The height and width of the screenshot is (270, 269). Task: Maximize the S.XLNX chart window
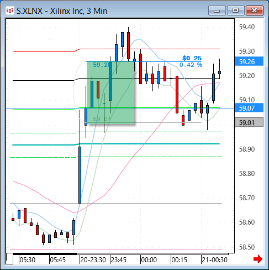[235, 11]
